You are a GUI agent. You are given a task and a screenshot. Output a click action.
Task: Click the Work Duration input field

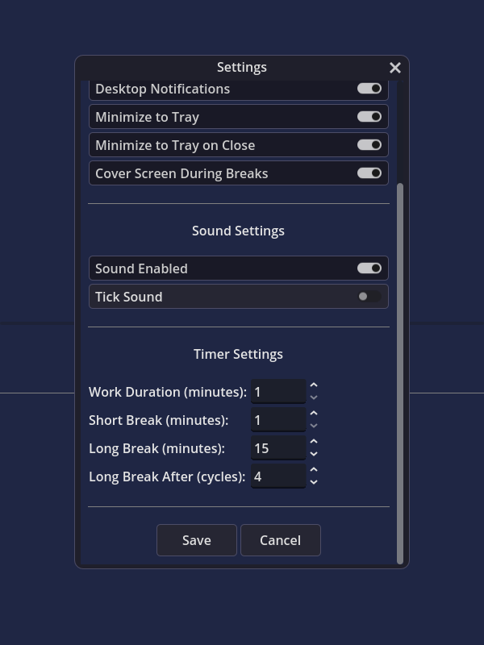click(x=278, y=392)
